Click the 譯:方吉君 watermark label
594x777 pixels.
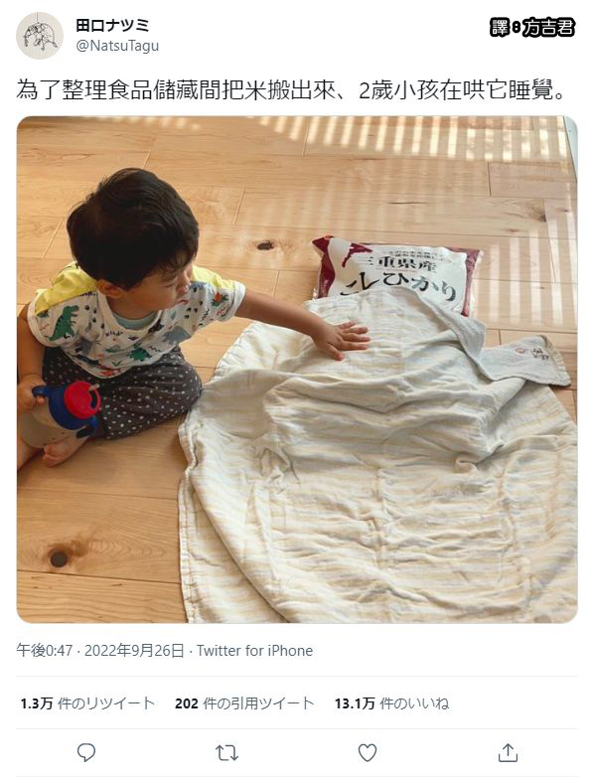coord(532,27)
